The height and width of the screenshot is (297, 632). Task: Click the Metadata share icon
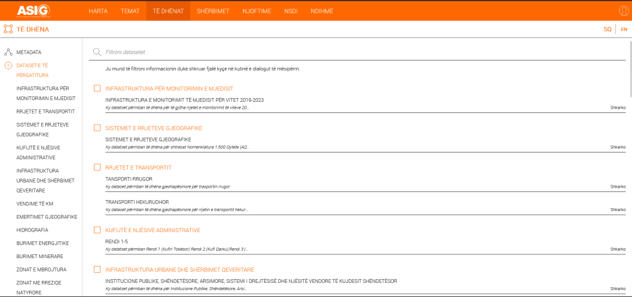pos(8,52)
